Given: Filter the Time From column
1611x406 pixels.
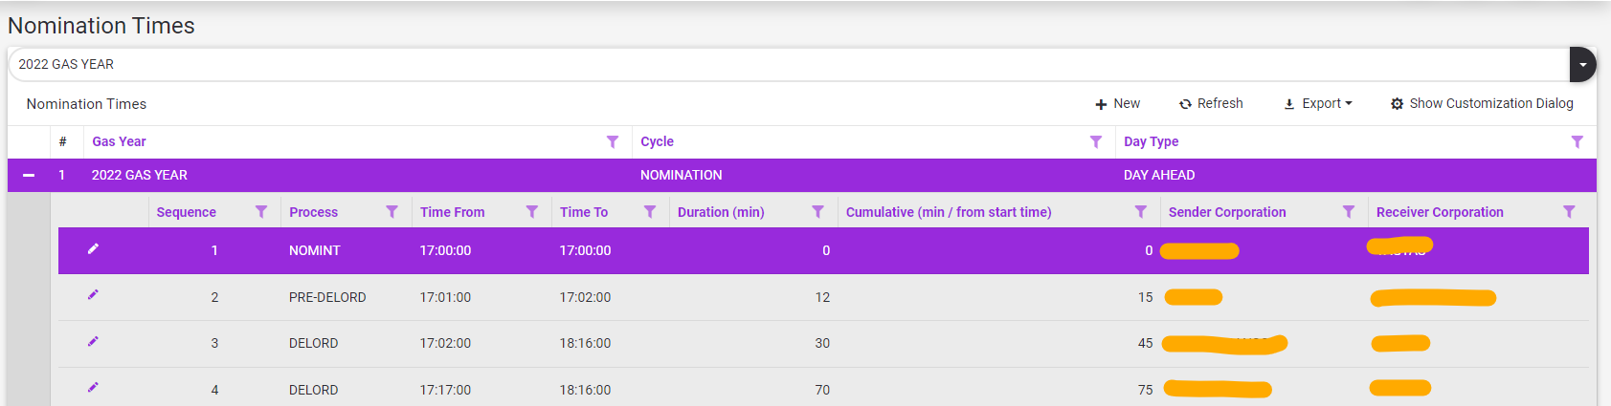Looking at the screenshot, I should [x=532, y=212].
